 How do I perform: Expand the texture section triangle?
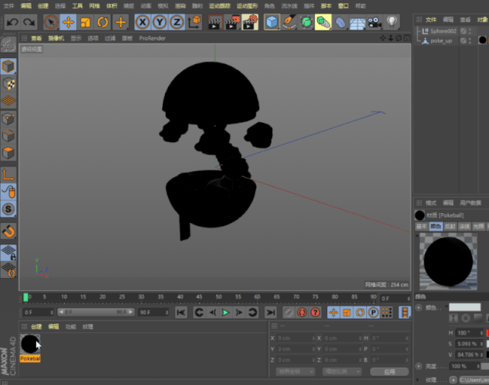(x=418, y=380)
